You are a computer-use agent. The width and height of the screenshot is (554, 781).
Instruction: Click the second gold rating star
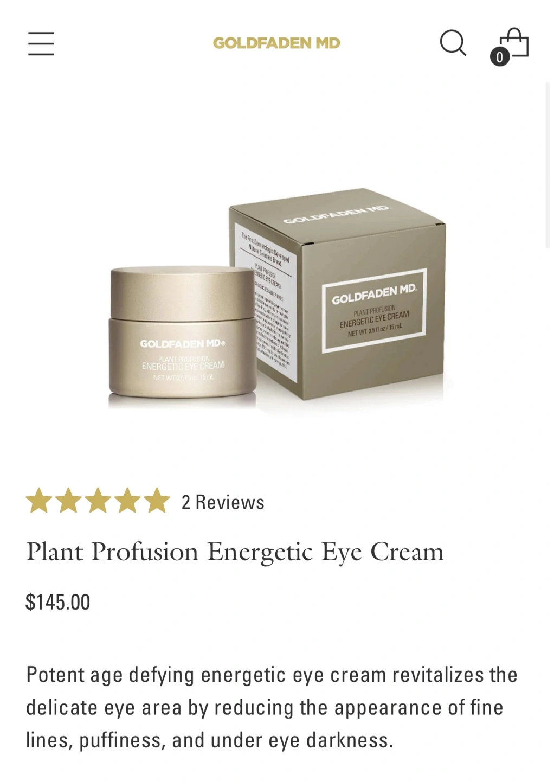pyautogui.click(x=69, y=501)
